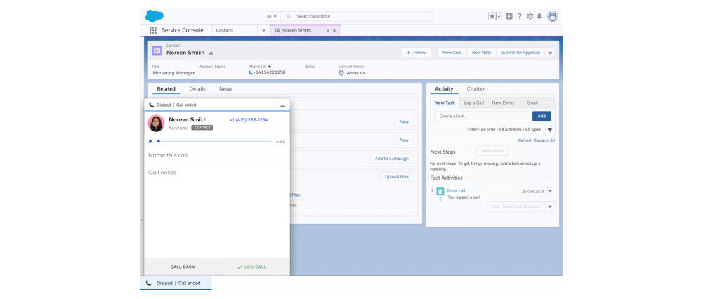Click the Refresh link
This screenshot has height=299, width=703.
[525, 140]
